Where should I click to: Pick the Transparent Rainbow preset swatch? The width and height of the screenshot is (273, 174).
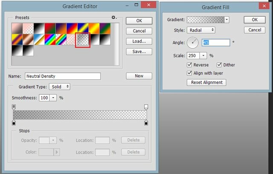61,40
